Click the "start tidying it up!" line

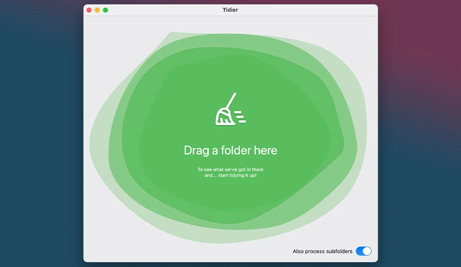237,175
